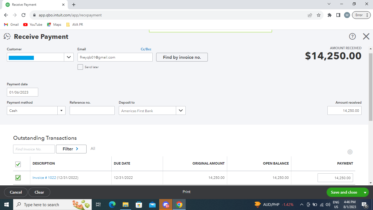373x210 pixels.
Task: Click the Cancel button
Action: click(16, 192)
